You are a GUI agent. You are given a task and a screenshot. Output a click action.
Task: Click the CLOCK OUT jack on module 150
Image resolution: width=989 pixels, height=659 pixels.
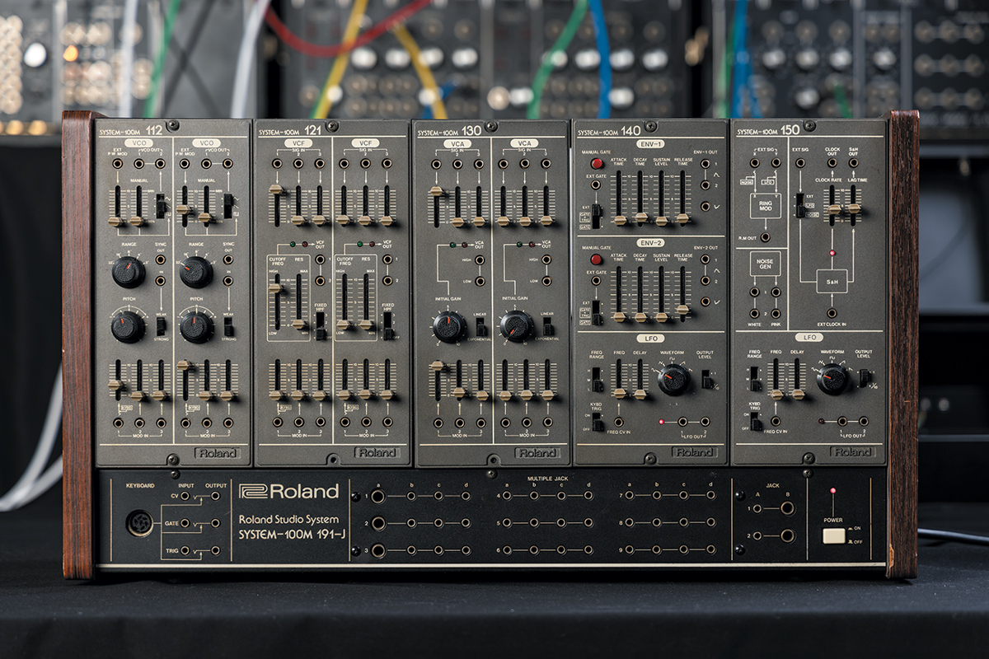click(832, 163)
